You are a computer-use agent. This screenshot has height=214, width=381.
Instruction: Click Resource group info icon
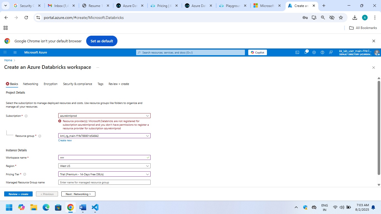click(40, 136)
